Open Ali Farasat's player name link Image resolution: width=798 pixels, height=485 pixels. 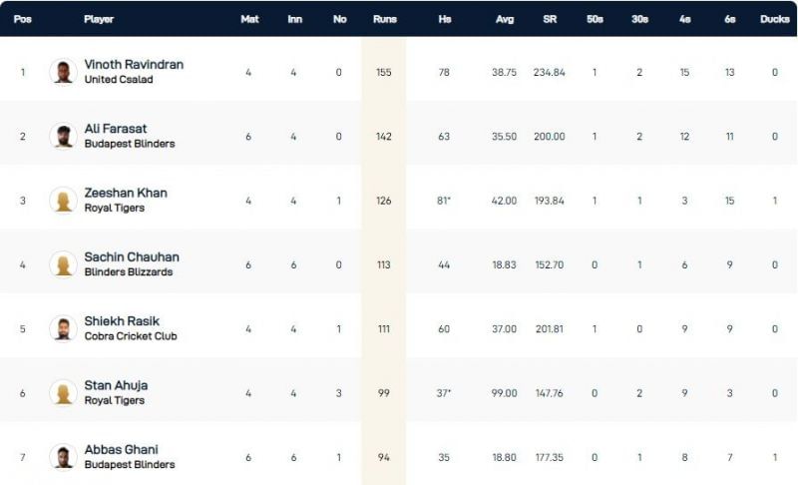118,129
